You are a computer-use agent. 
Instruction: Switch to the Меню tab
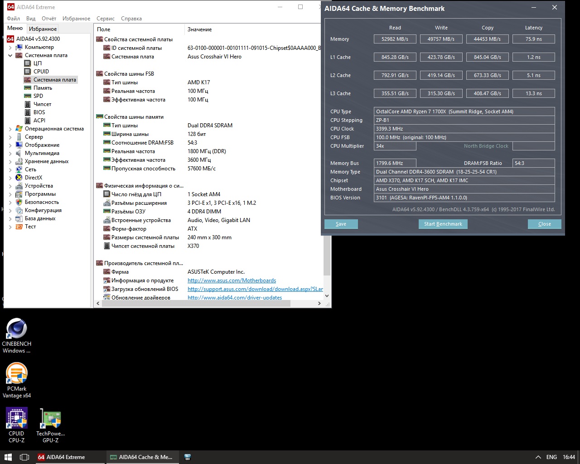(15, 28)
